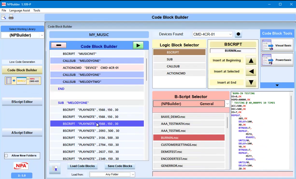Screen dimensions: 296x179
Task: Open the Language Assist menu
Action: 20,10
